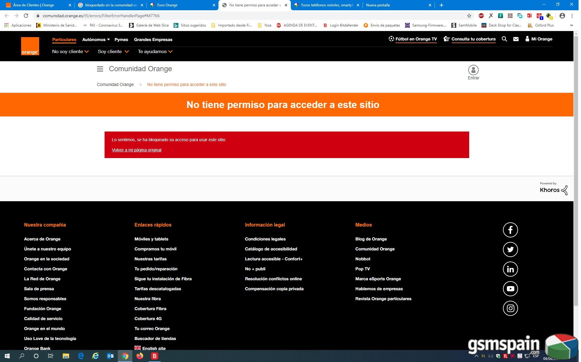
Task: Open Outlook from the taskbar
Action: (x=111, y=356)
